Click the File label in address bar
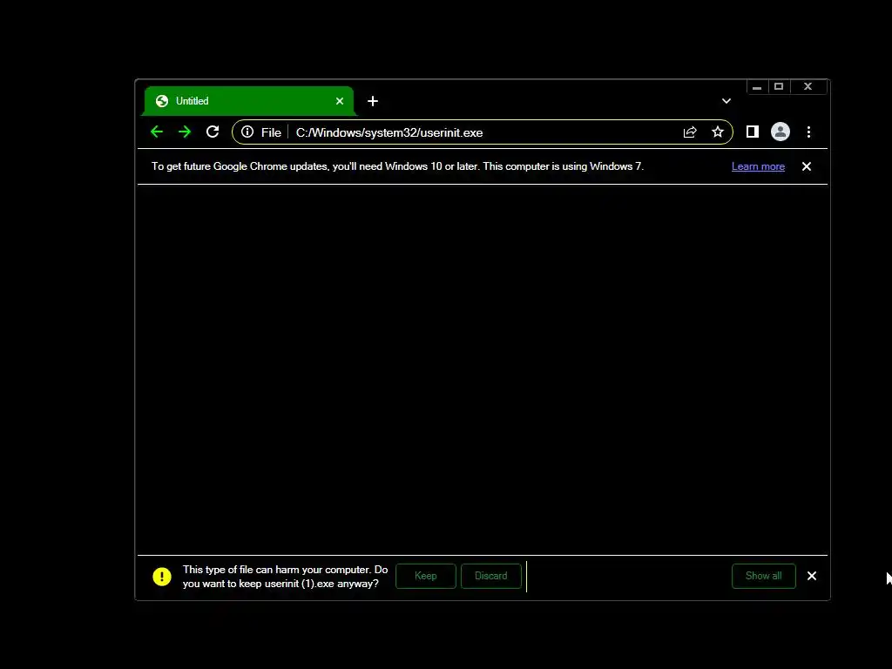Screen dimensions: 892x669 pos(271,132)
